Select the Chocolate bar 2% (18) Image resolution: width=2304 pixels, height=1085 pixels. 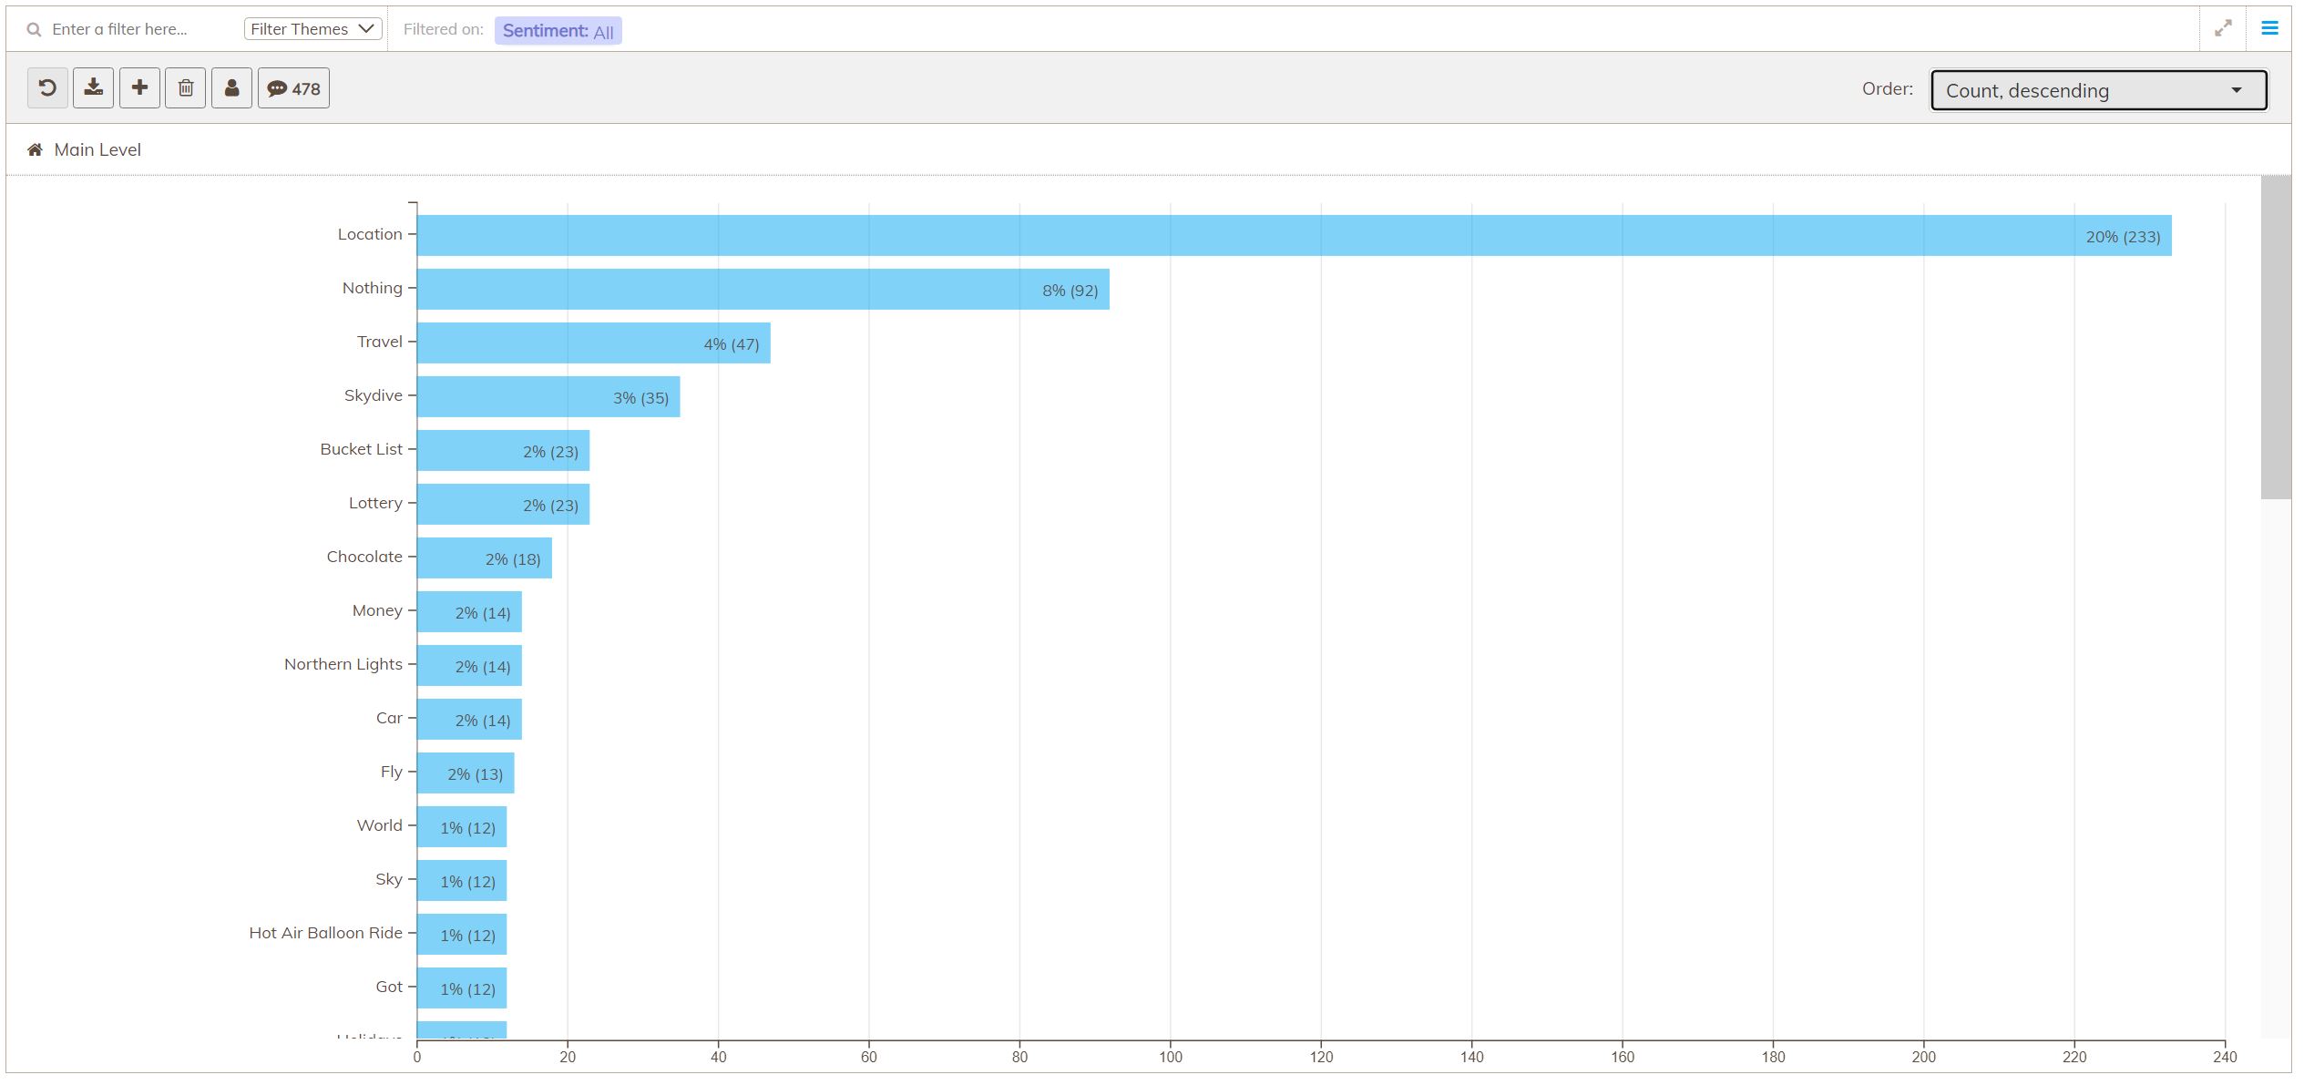tap(484, 558)
